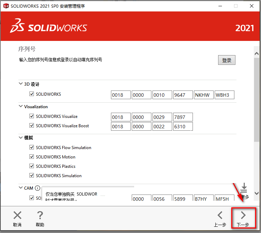Image resolution: width=261 pixels, height=233 pixels.
Task: Click SOLIDWORKS serial field NKHW
Action: pos(204,95)
